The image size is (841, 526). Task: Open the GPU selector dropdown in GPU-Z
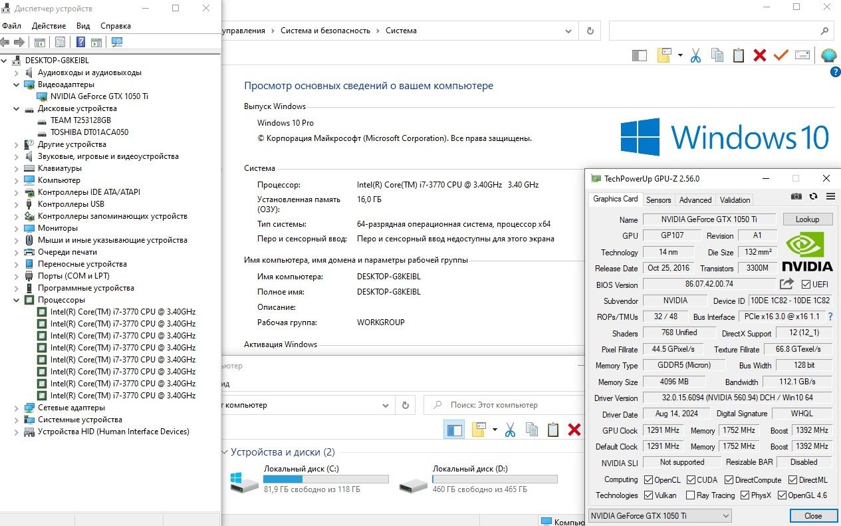pyautogui.click(x=660, y=515)
